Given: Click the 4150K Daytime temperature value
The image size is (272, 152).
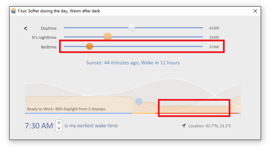Looking at the screenshot, I should tap(214, 28).
